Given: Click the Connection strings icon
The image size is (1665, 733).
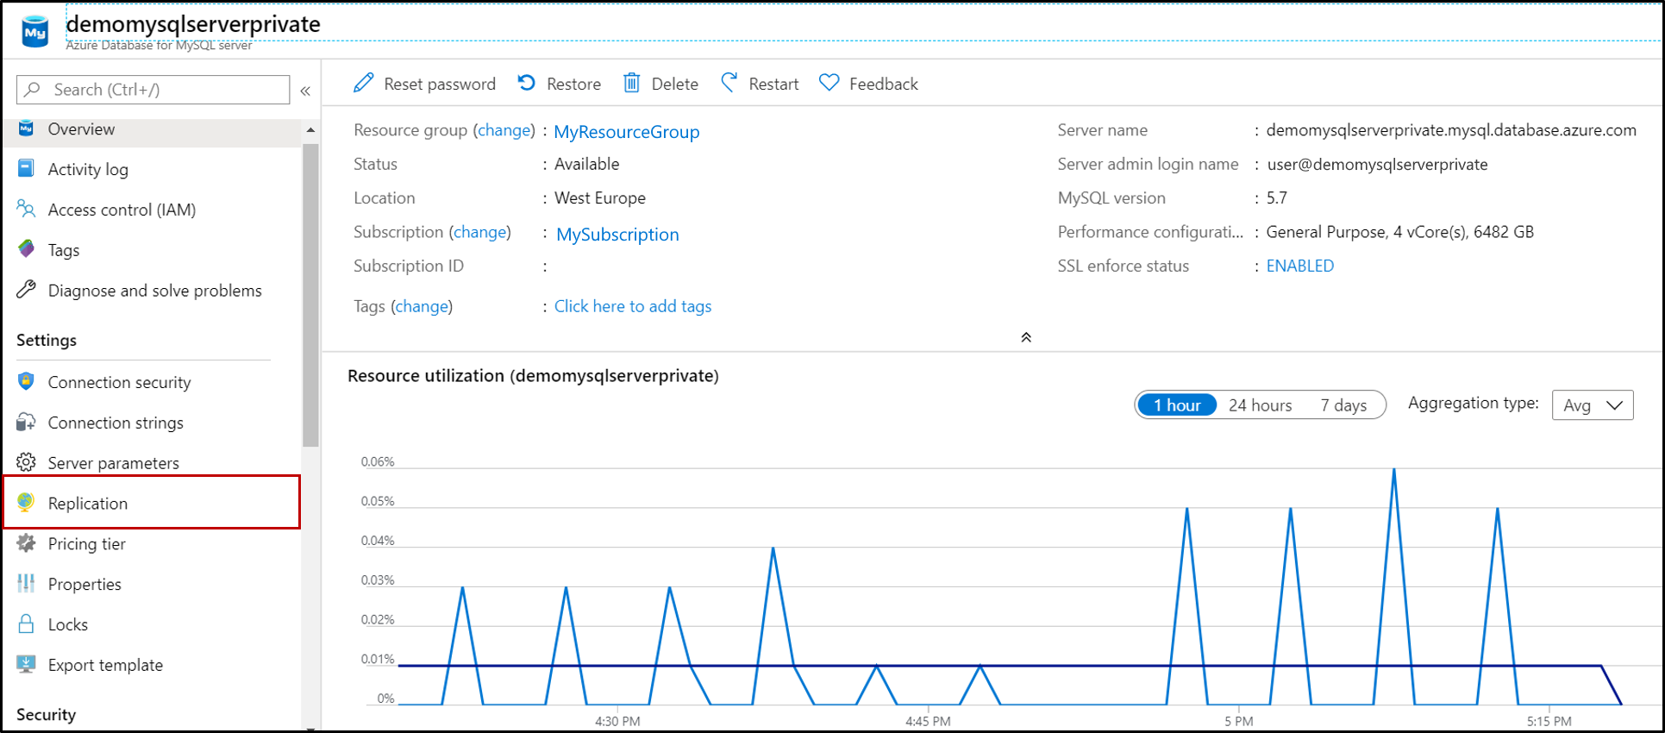Looking at the screenshot, I should [26, 422].
